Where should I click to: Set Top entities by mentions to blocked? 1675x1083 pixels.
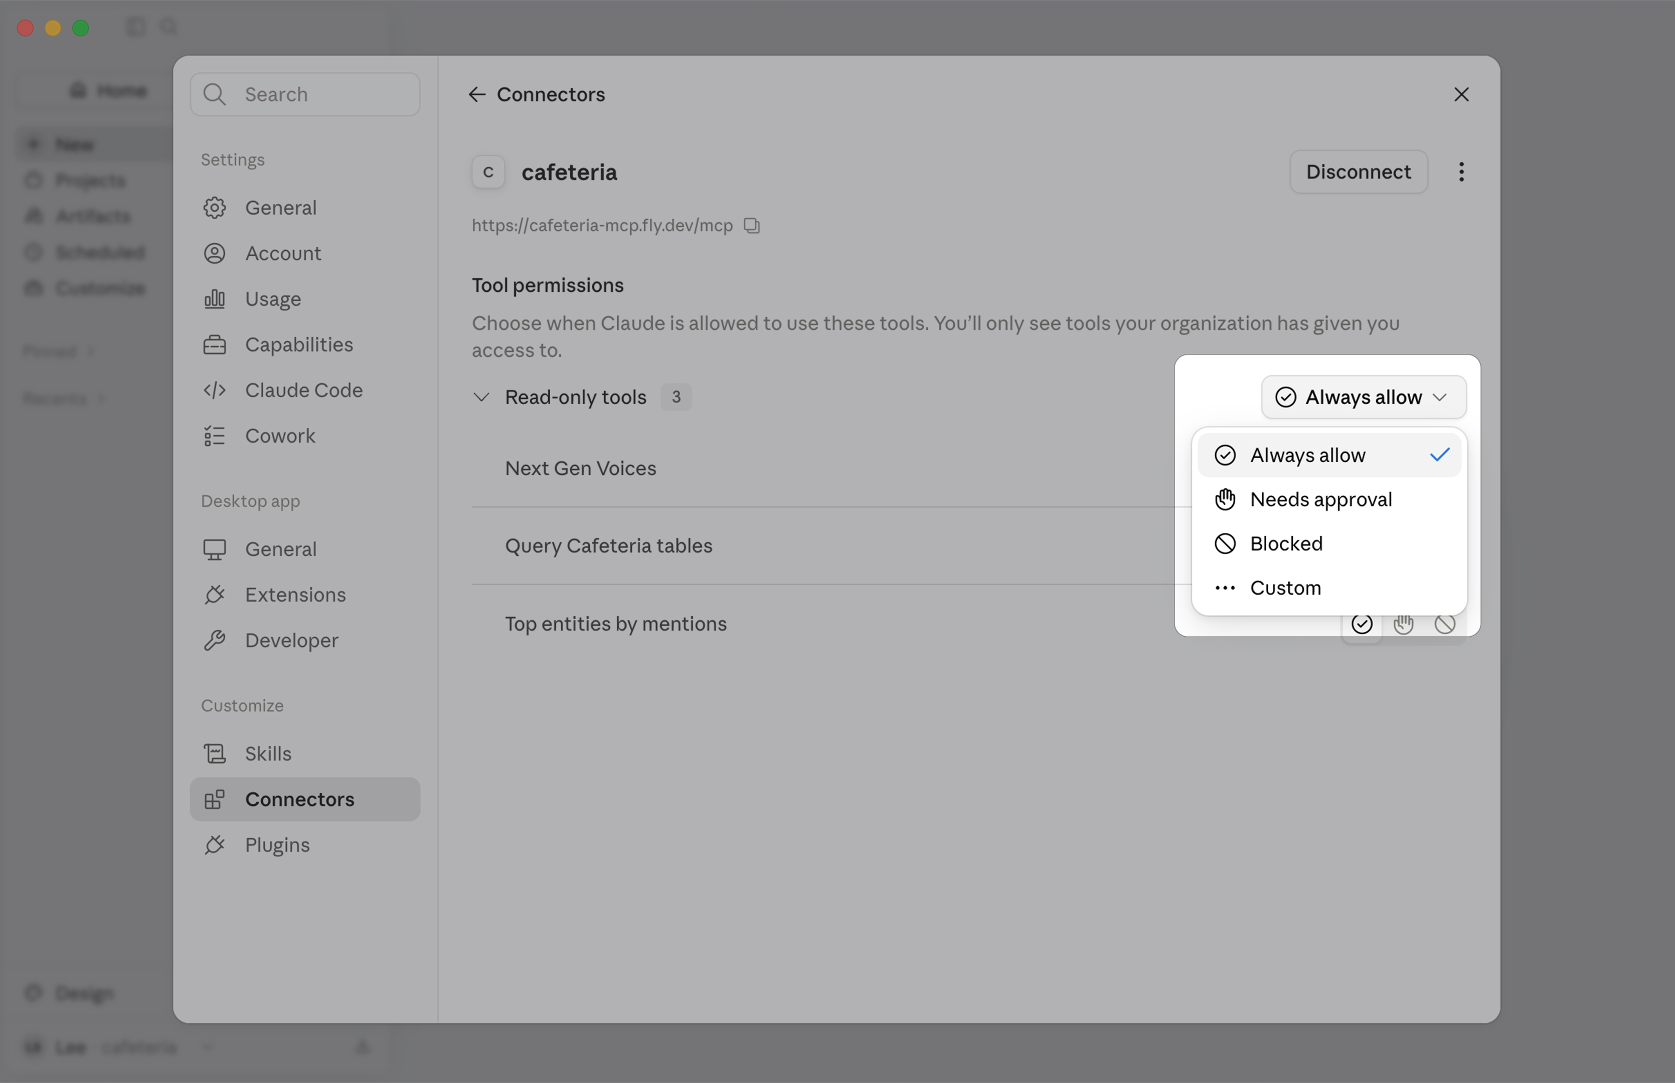[1444, 625]
